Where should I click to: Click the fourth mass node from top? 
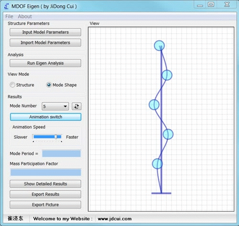(168, 134)
